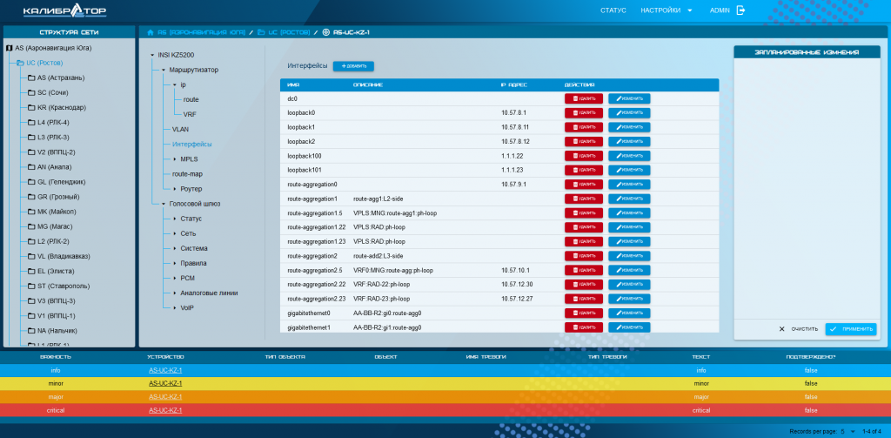Click the device icon before AS-UC-KZ-1 breadcrumb
891x438 pixels.
(x=325, y=32)
